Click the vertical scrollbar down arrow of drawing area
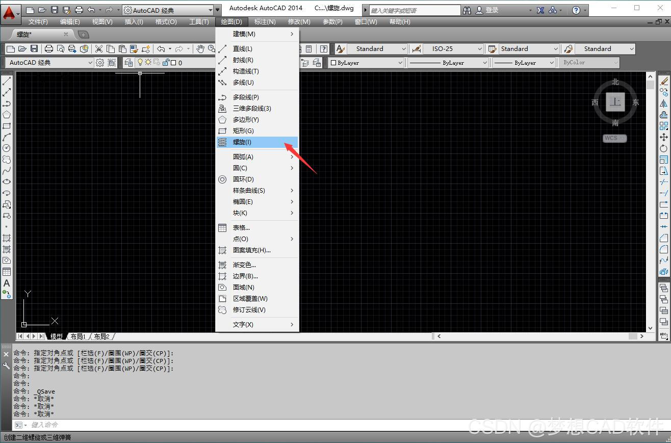Viewport: 671px width, 443px height. click(650, 328)
